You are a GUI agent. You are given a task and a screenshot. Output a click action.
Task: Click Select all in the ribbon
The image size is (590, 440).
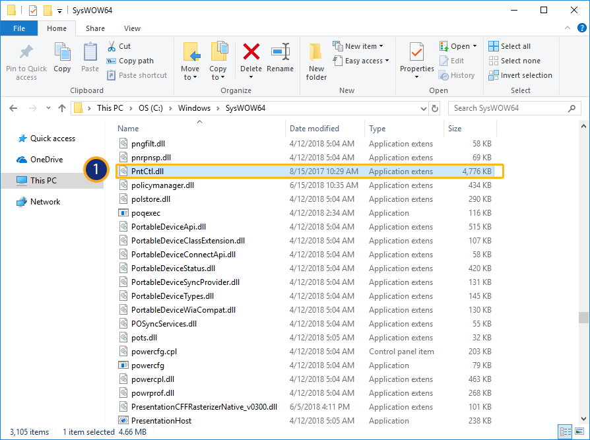click(509, 46)
